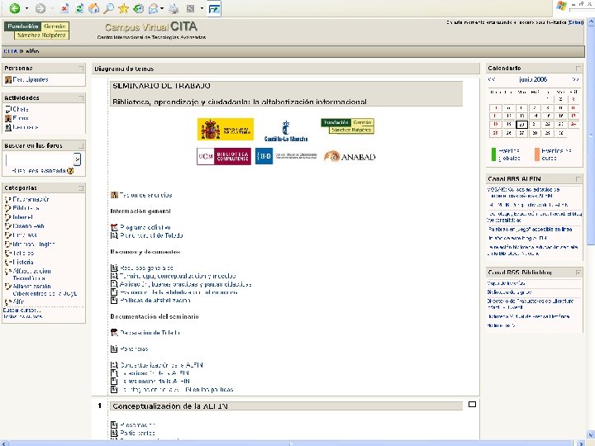Click the Participantes people icon

pyautogui.click(x=8, y=79)
